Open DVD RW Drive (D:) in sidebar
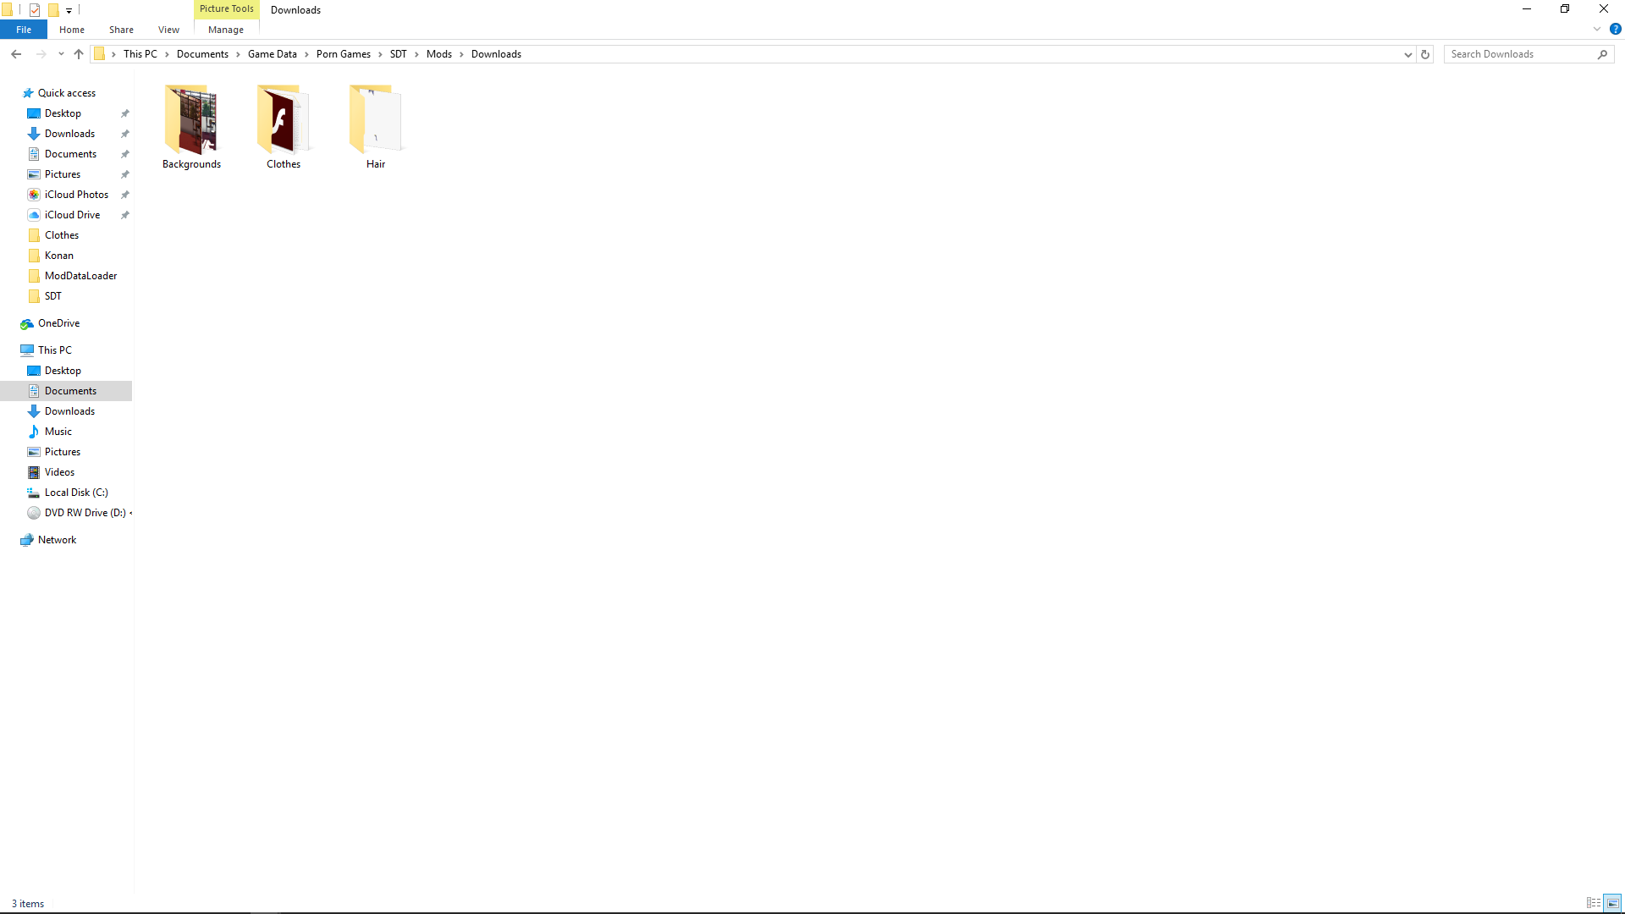The image size is (1625, 914). coord(85,513)
